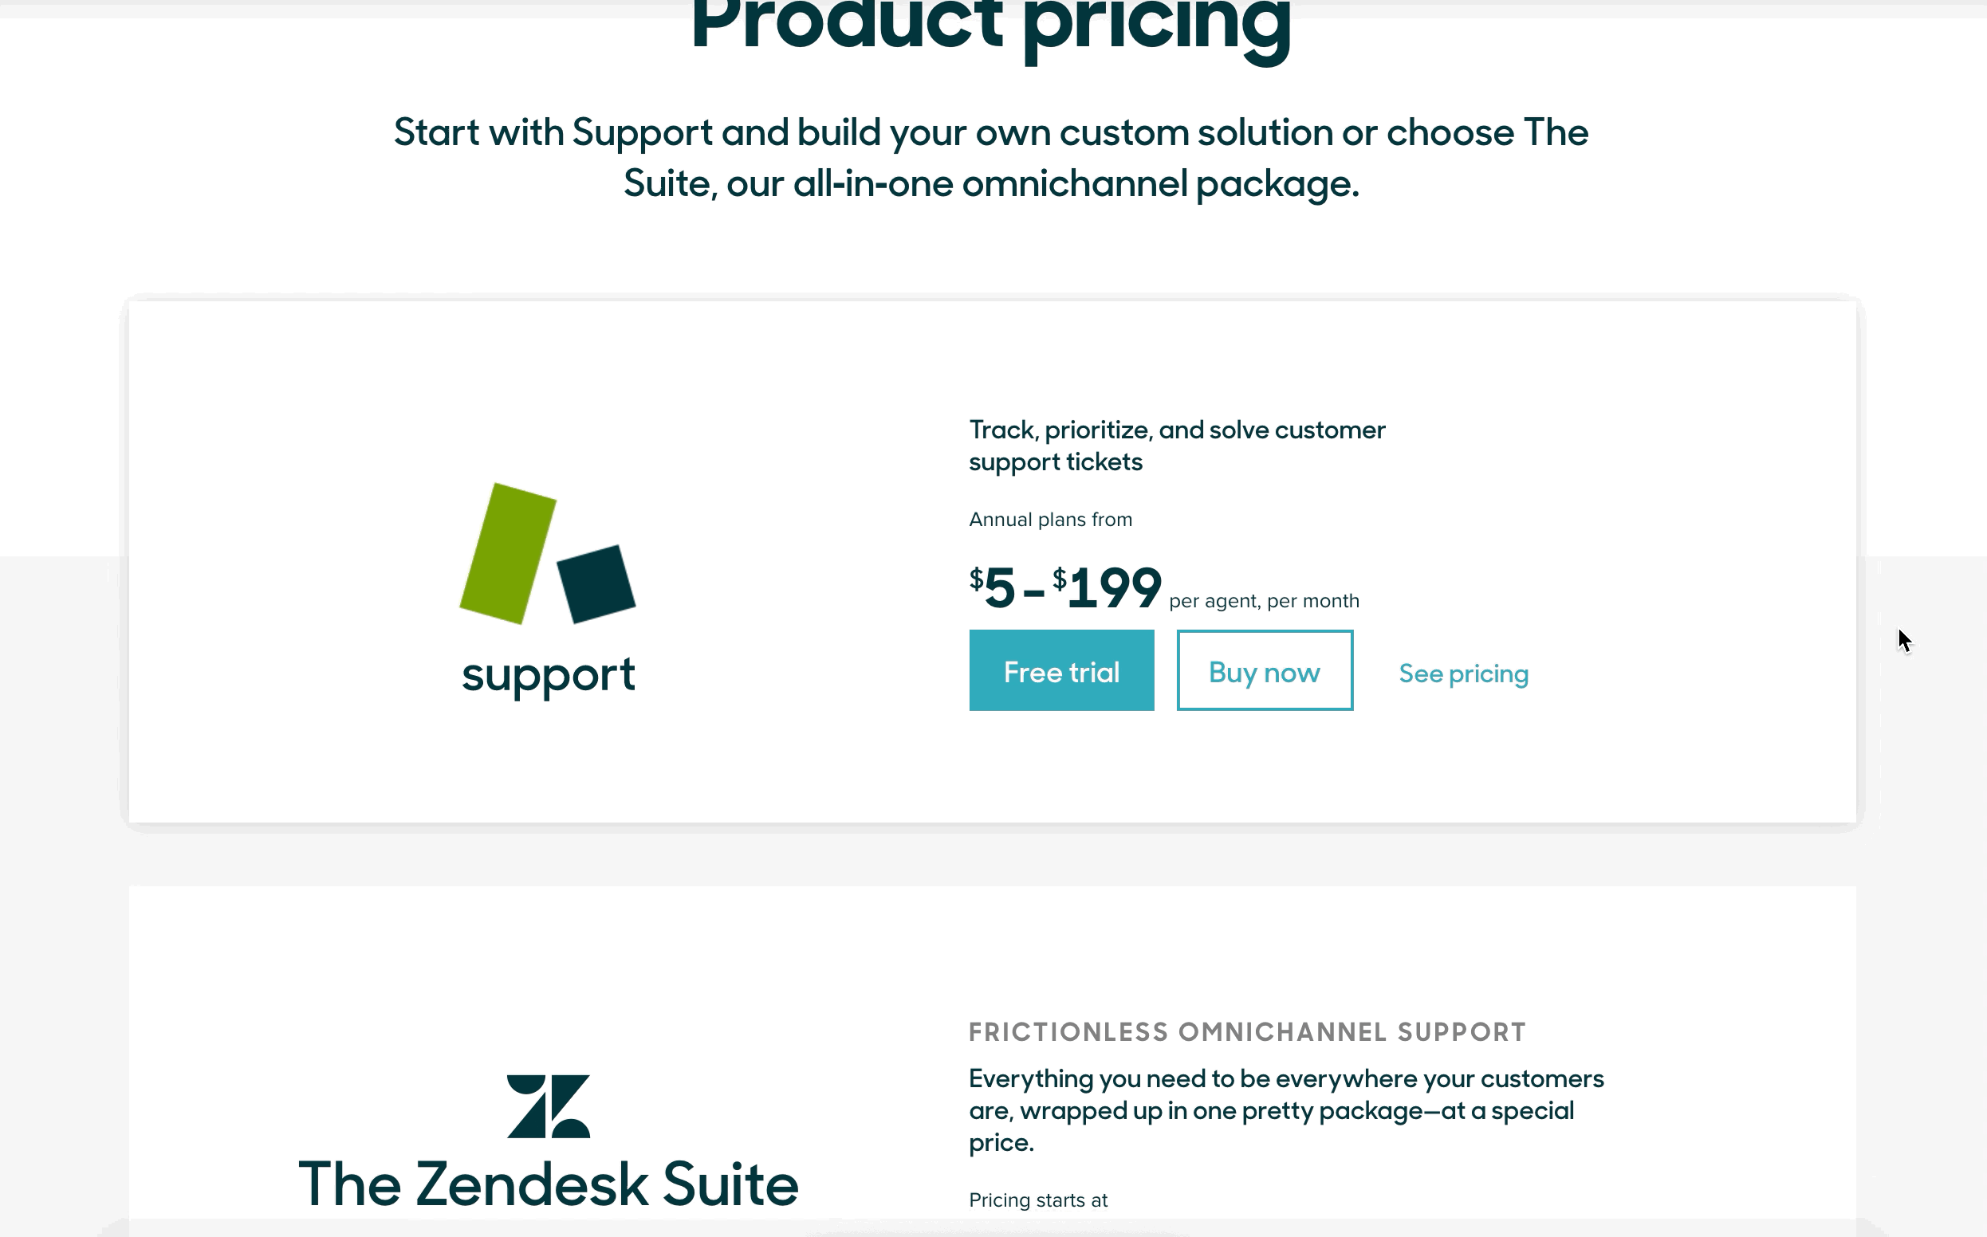Click the Zendesk Z logo icon

[x=549, y=1106]
